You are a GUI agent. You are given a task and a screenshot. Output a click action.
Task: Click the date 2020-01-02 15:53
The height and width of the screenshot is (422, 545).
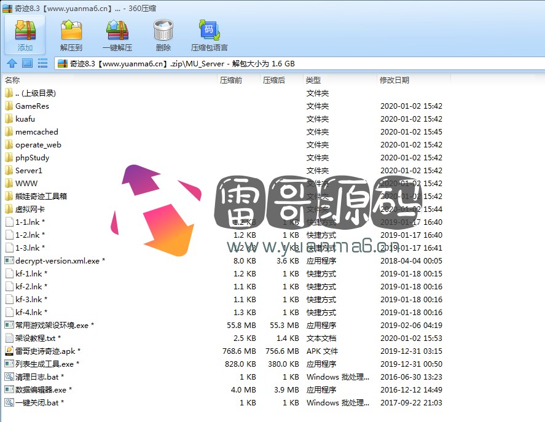coord(411,338)
